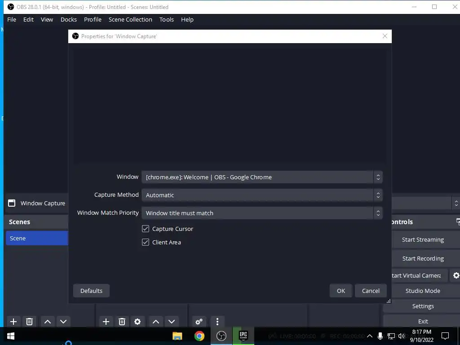Click Start Virtual Camera button
Viewport: 460px width, 345px height.
[419, 275]
